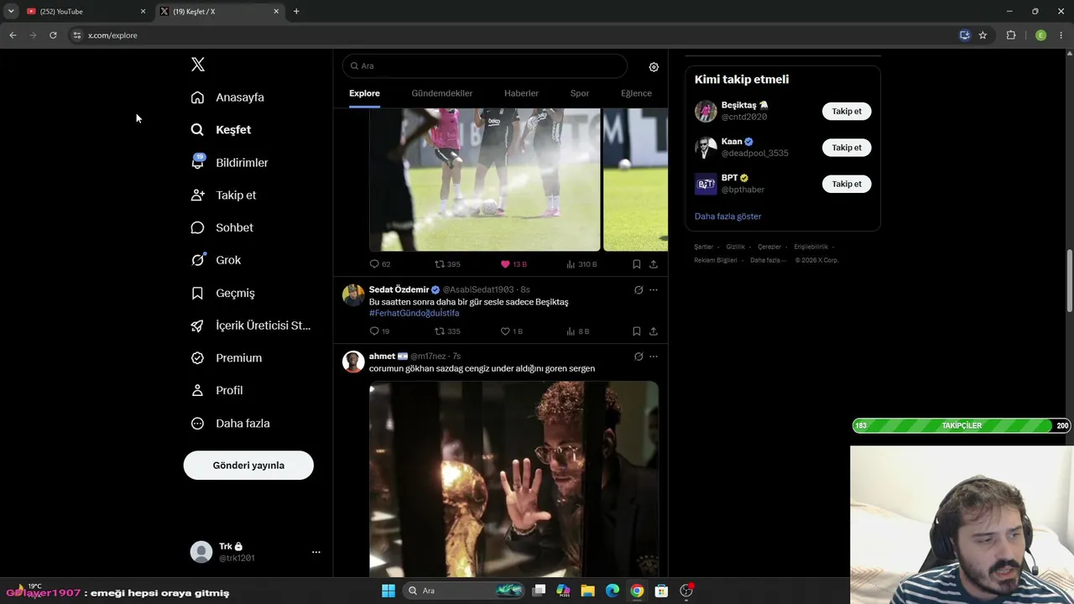The width and height of the screenshot is (1074, 604).
Task: Open the Grok icon in sidebar
Action: pyautogui.click(x=198, y=260)
